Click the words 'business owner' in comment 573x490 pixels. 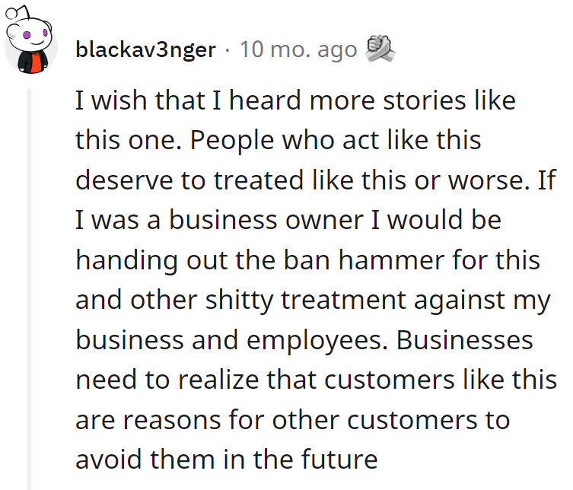coord(266,220)
